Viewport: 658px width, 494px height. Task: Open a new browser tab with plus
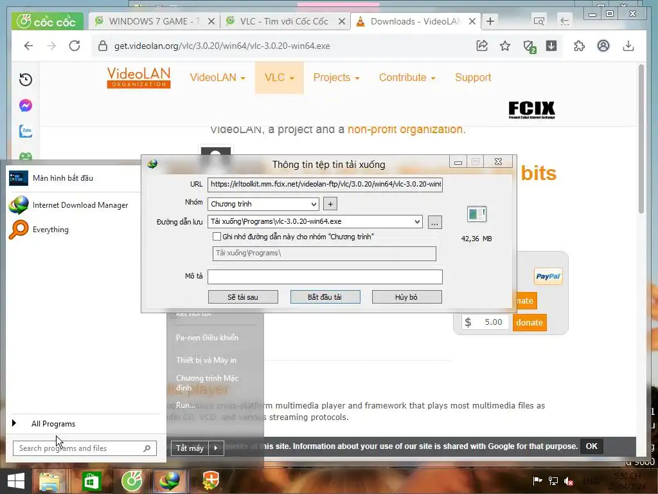coord(490,21)
